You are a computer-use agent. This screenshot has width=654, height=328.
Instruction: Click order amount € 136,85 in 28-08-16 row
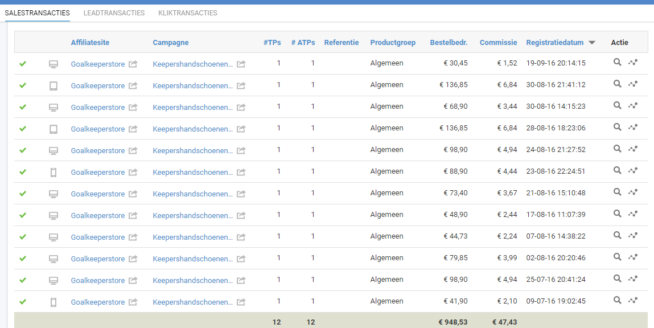point(454,128)
